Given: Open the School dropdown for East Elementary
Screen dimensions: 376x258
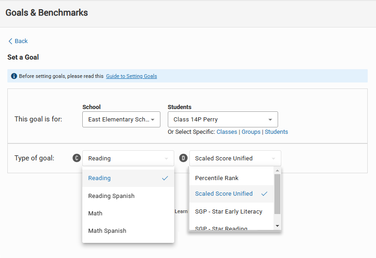Looking at the screenshot, I should (121, 120).
